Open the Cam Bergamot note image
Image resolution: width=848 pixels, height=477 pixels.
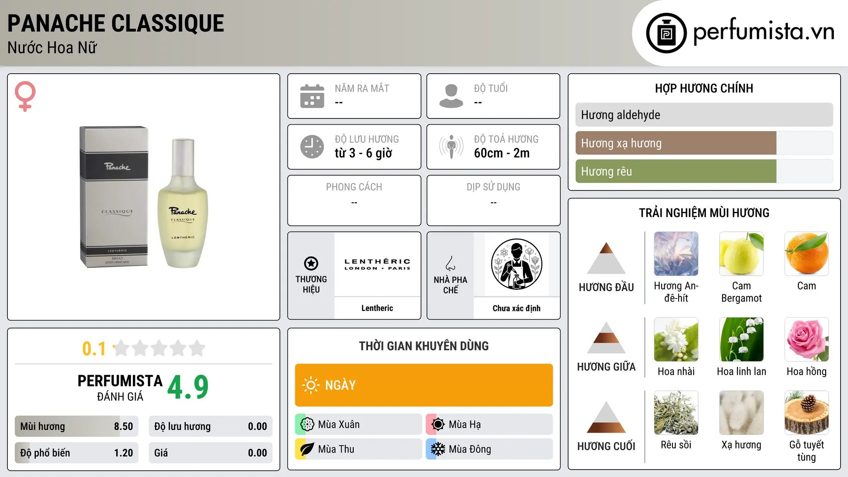coord(742,254)
